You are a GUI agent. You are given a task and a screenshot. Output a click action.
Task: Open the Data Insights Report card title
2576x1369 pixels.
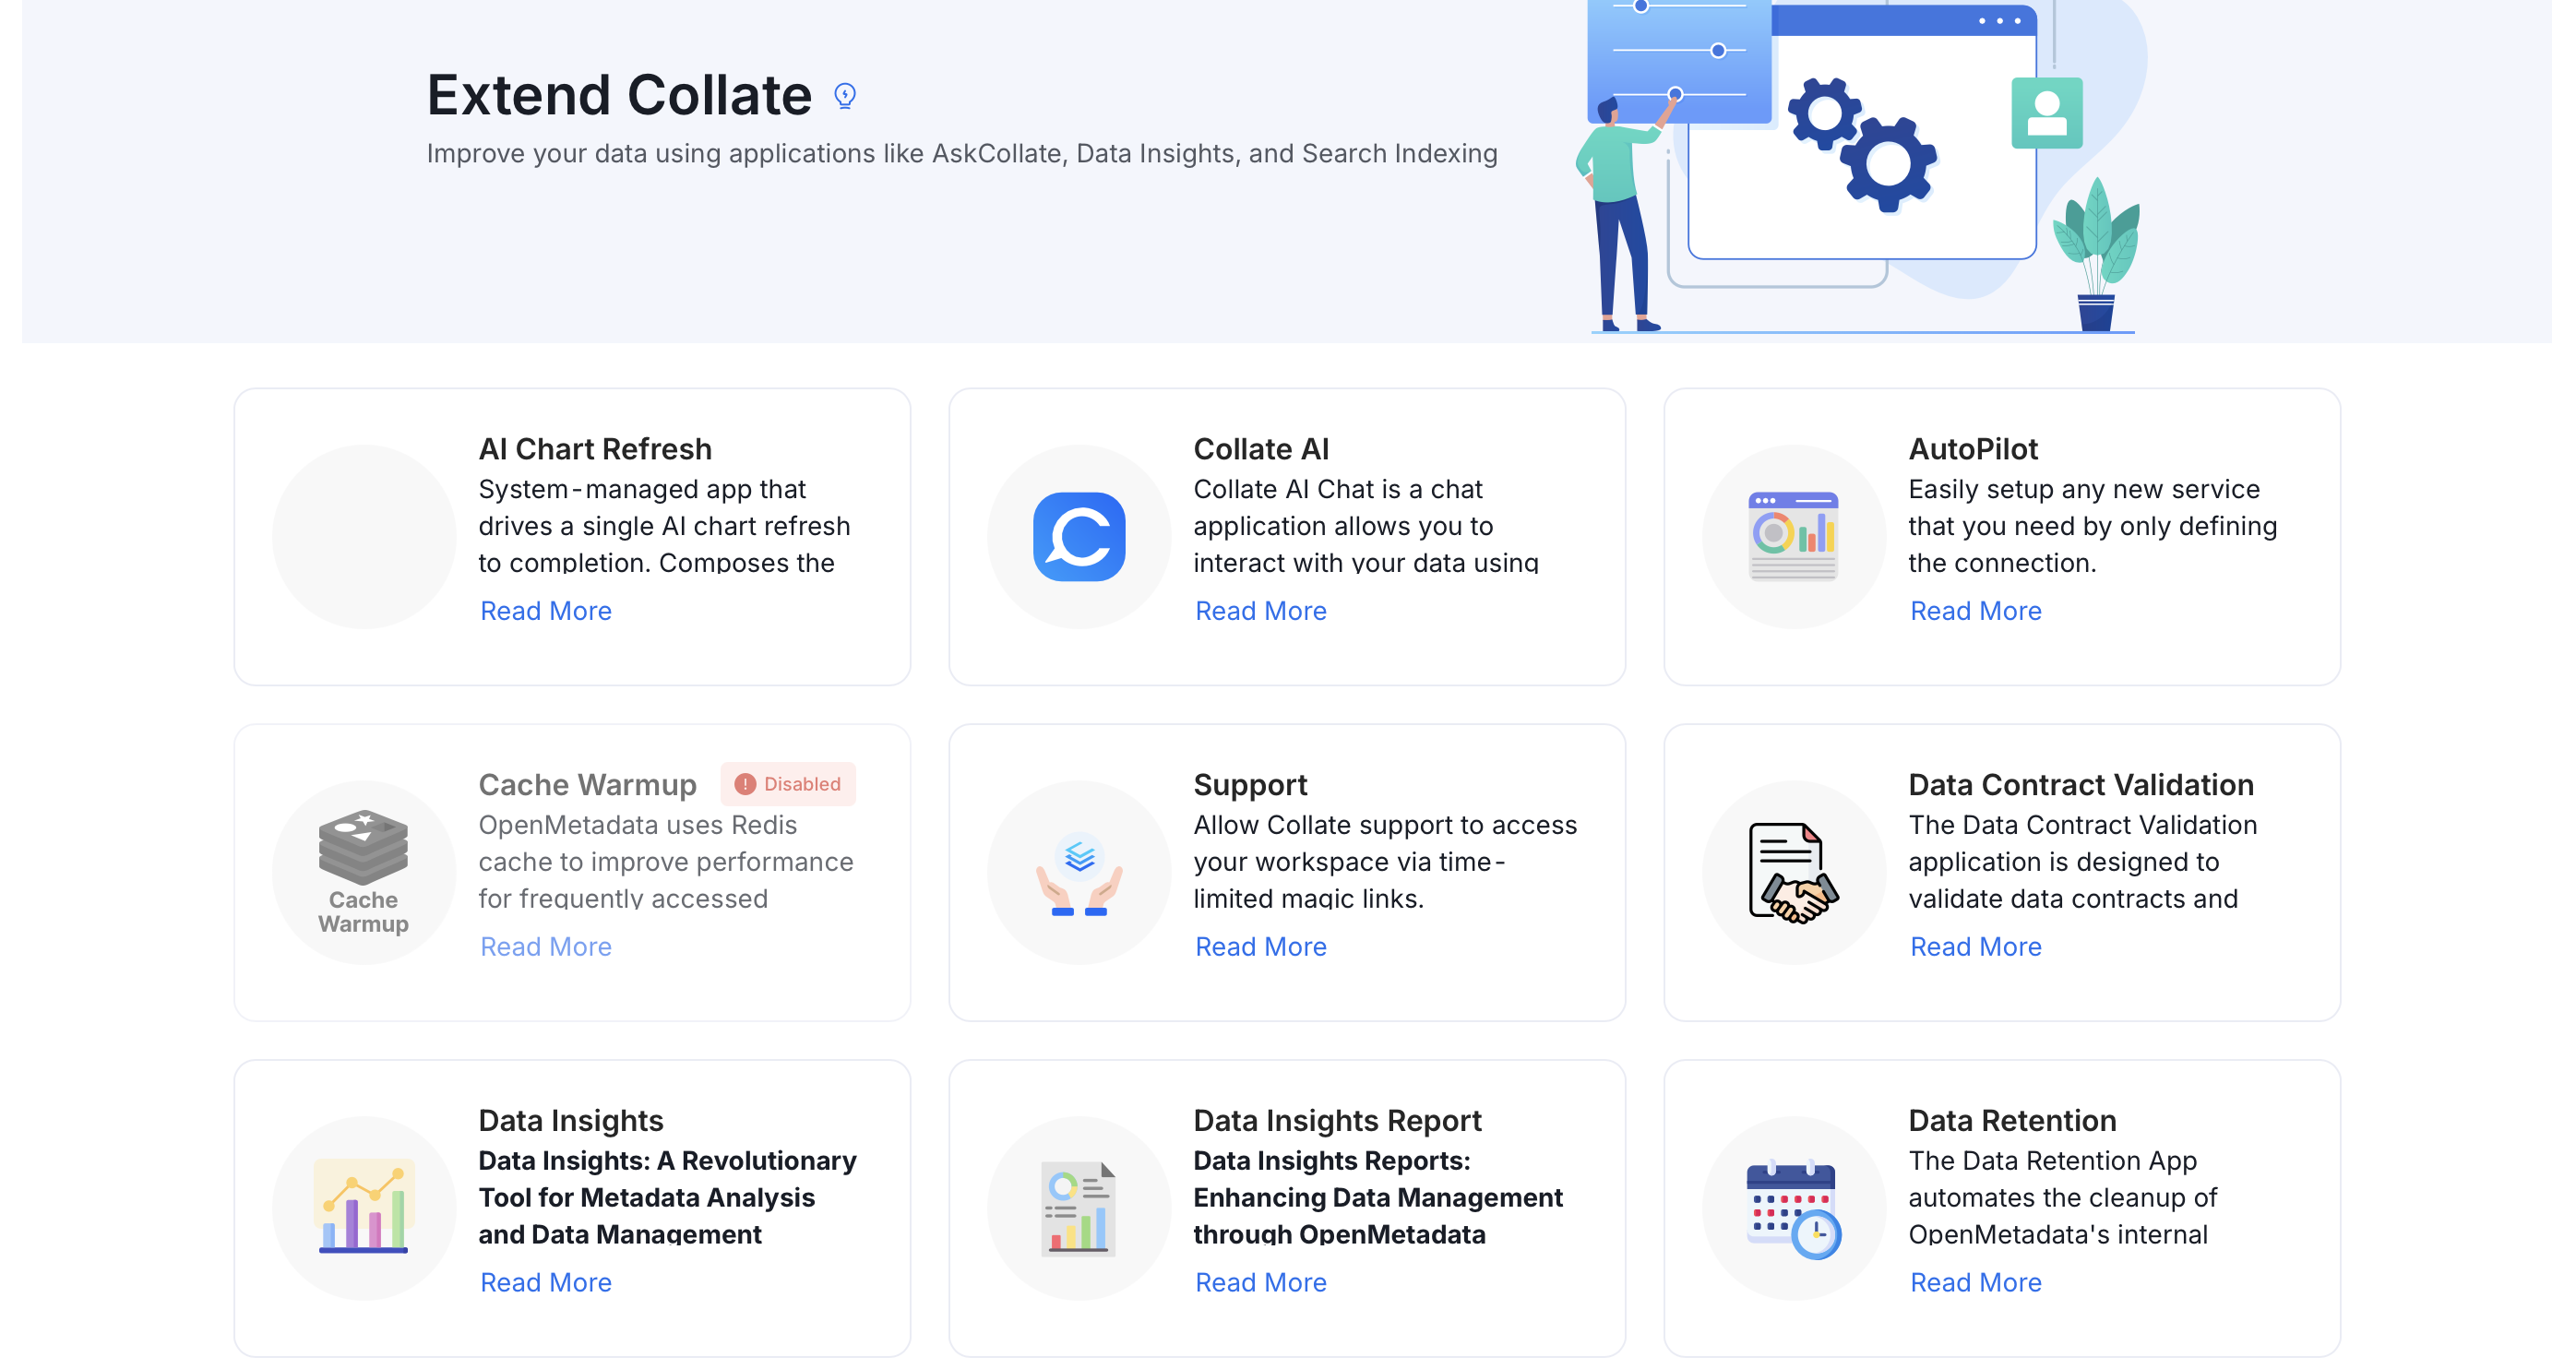[1337, 1121]
